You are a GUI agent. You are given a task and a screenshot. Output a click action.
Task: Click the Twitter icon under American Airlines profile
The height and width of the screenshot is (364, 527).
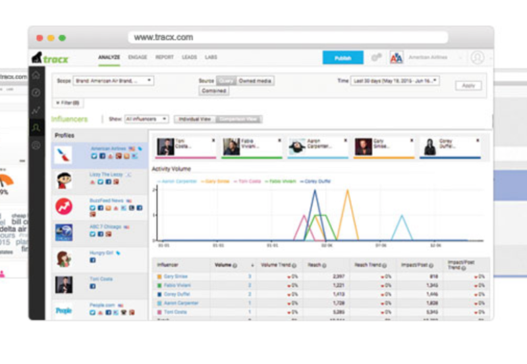click(94, 156)
